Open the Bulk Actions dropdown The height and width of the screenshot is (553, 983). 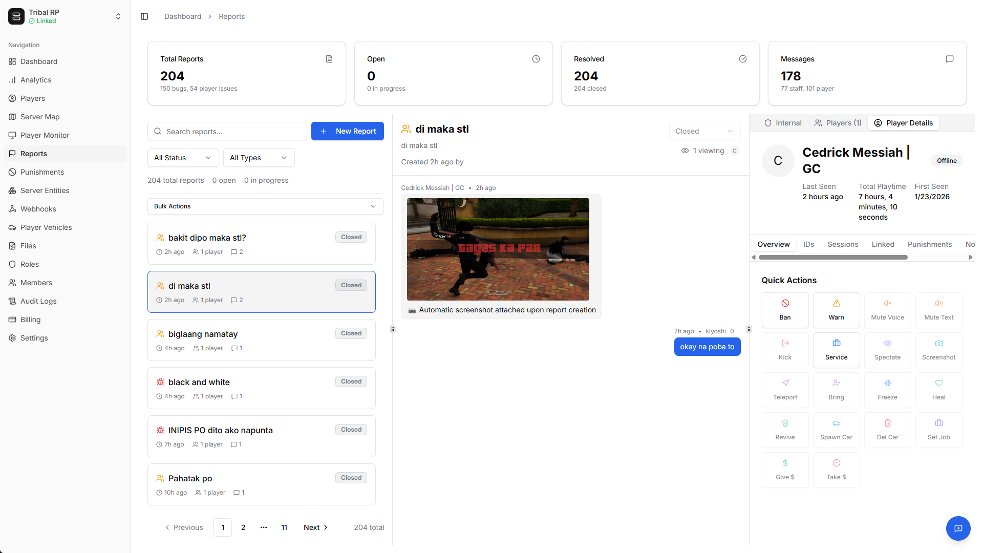265,206
